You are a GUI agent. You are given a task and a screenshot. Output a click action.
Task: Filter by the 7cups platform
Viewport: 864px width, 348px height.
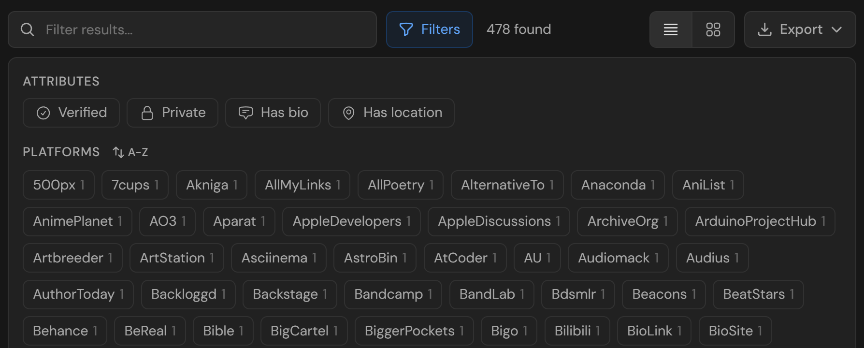[x=135, y=185]
